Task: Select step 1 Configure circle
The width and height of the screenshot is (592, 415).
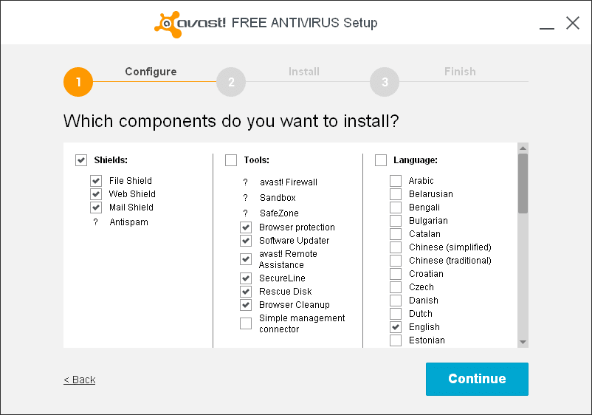Action: click(x=78, y=82)
